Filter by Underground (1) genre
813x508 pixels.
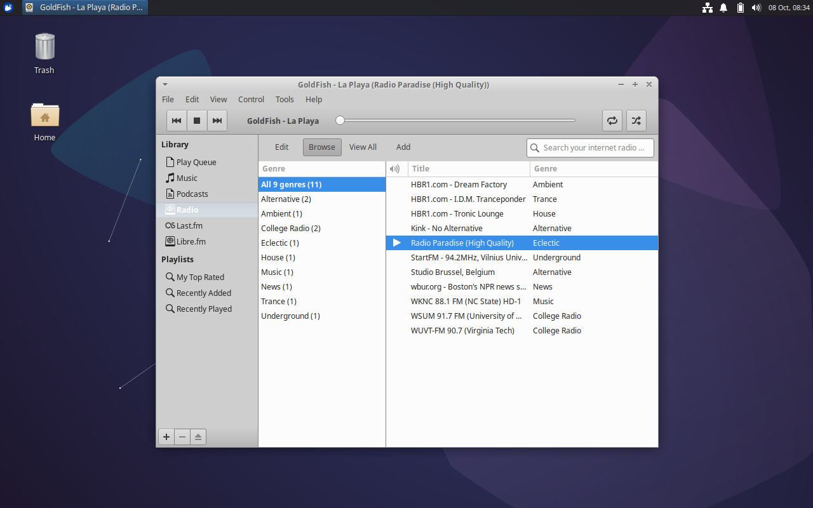click(x=322, y=316)
